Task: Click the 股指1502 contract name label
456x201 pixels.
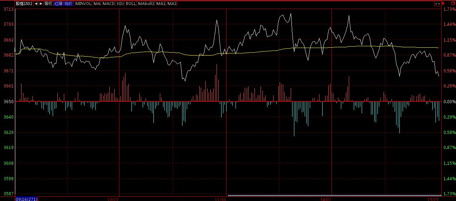Action: [24, 4]
